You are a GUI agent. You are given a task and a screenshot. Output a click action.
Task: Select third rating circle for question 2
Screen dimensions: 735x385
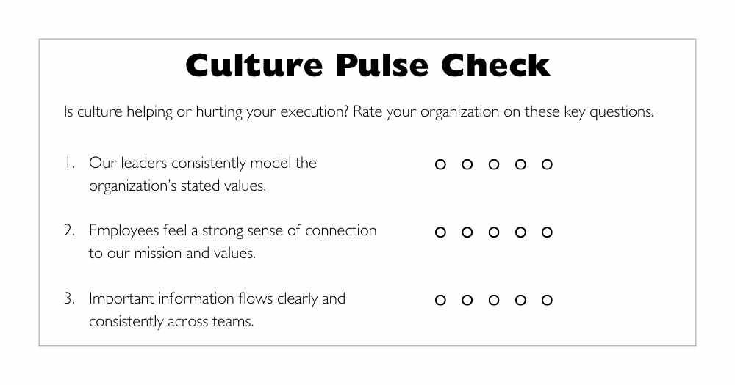494,232
